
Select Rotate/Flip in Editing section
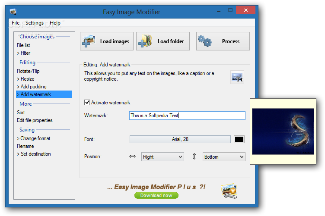tap(28, 71)
